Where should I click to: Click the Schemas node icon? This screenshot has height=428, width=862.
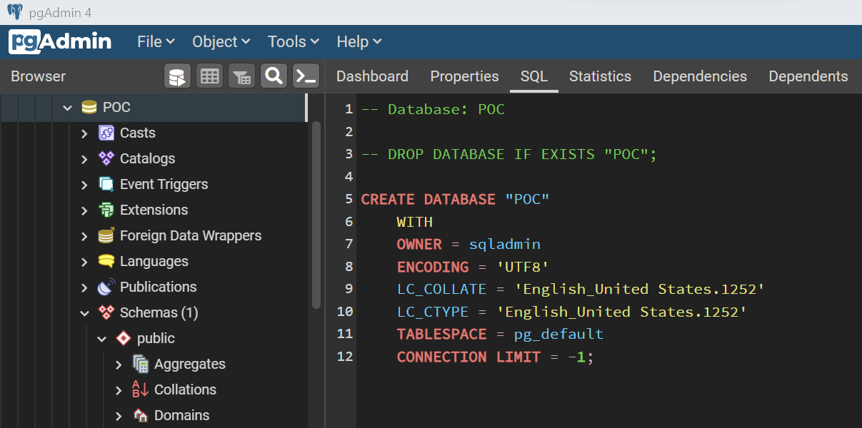click(106, 312)
